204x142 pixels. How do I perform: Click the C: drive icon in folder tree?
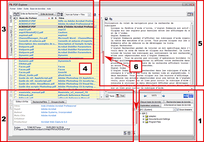(143, 113)
